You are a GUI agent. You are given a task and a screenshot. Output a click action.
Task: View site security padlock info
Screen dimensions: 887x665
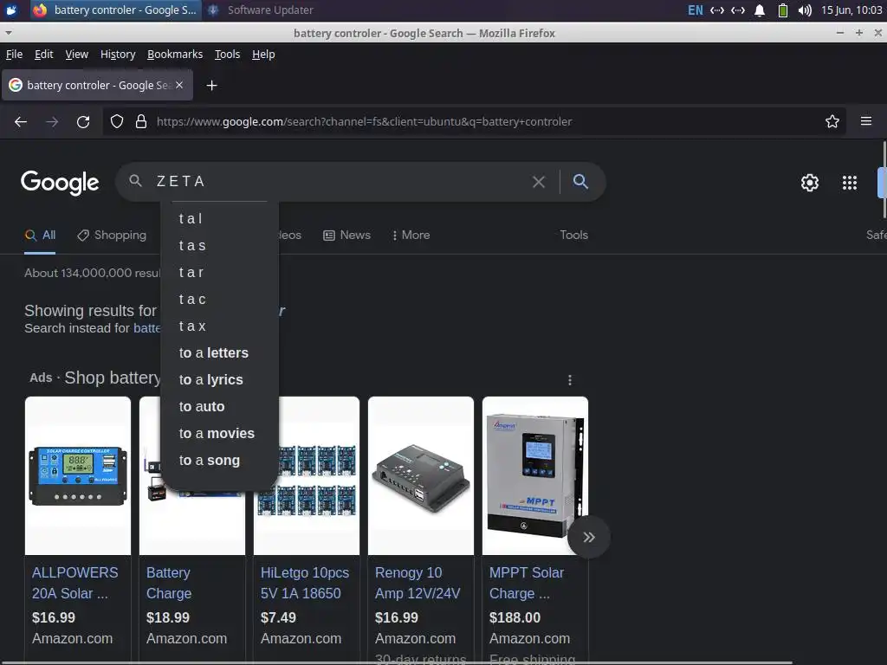(141, 121)
